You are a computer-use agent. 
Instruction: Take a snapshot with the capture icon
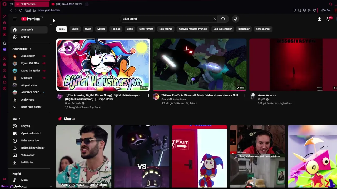pyautogui.click(x=300, y=10)
